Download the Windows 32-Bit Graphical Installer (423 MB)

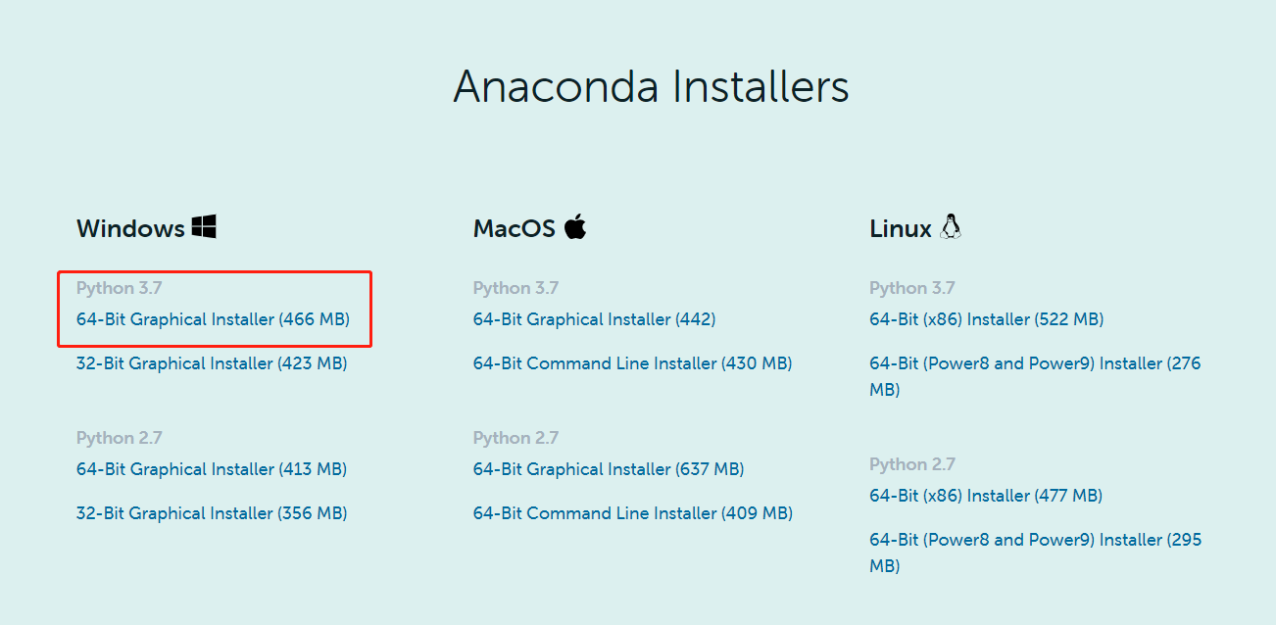212,362
